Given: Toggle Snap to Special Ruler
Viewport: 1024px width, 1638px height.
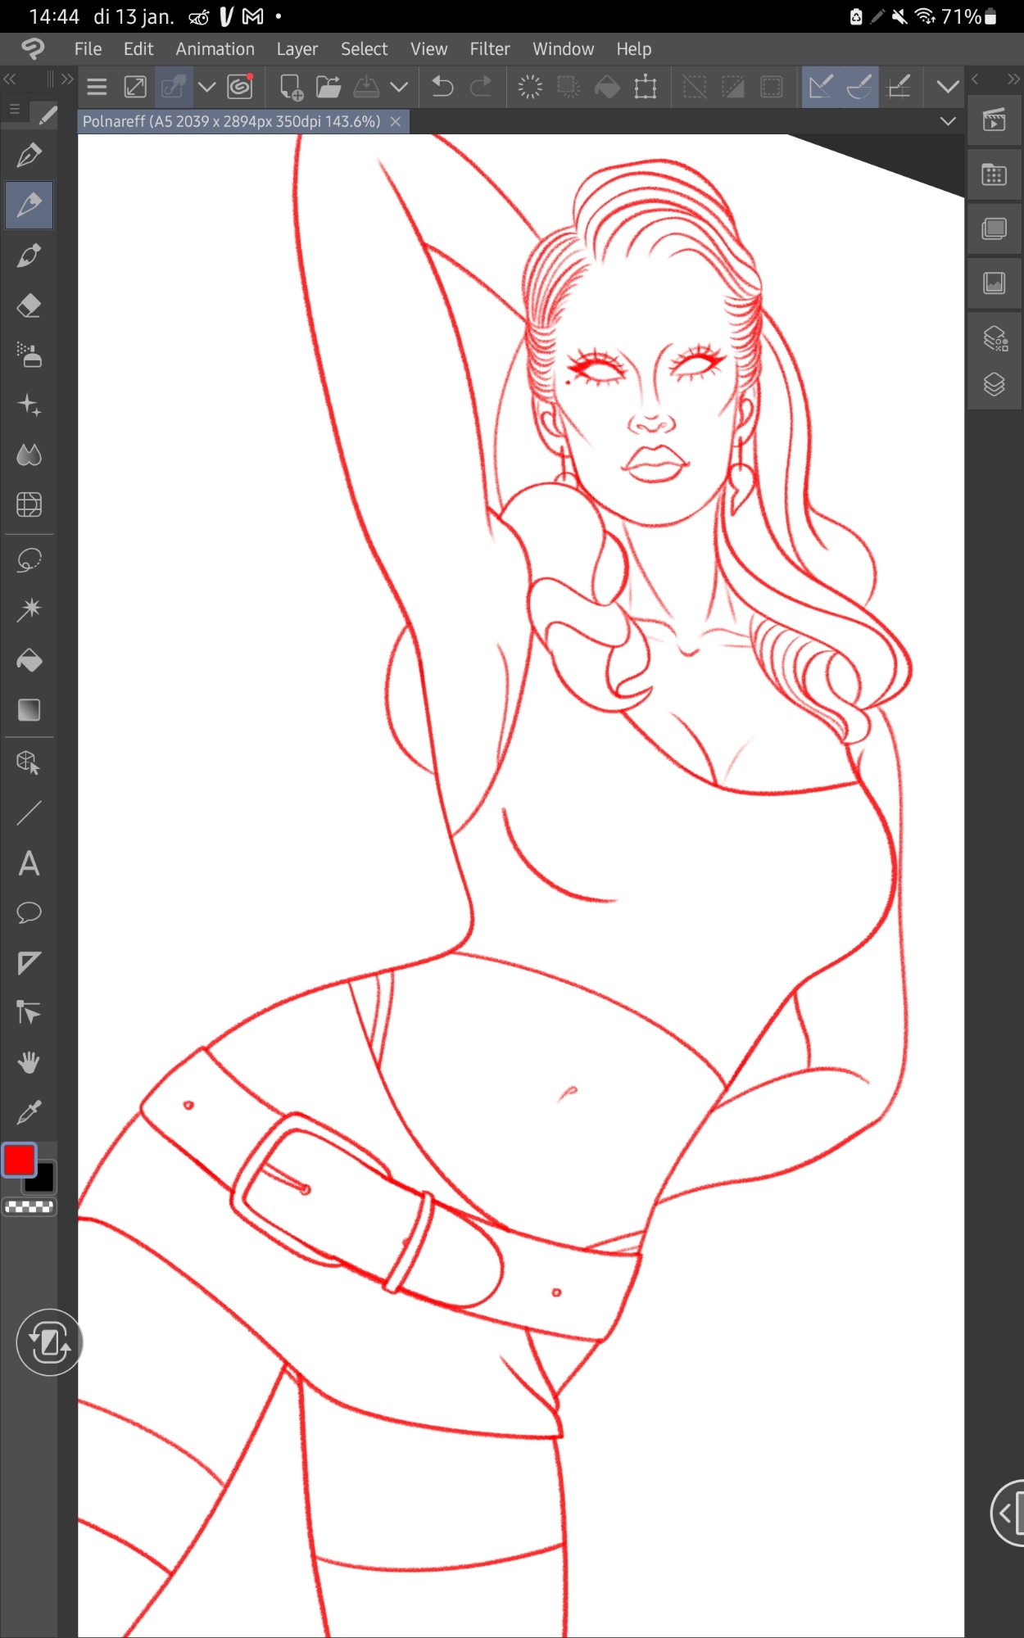Looking at the screenshot, I should point(859,87).
